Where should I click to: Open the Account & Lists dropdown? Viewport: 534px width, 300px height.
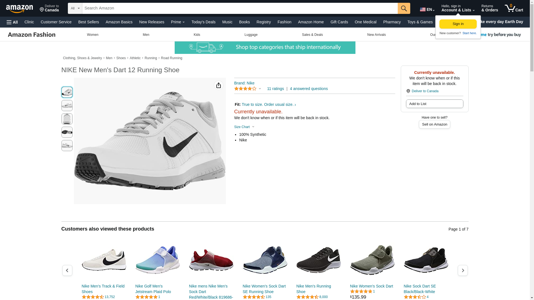tap(458, 8)
